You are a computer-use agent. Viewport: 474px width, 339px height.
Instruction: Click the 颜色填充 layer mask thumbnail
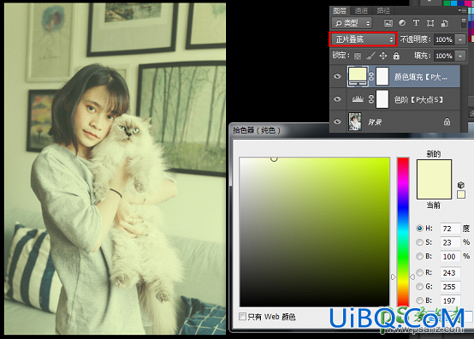point(382,76)
